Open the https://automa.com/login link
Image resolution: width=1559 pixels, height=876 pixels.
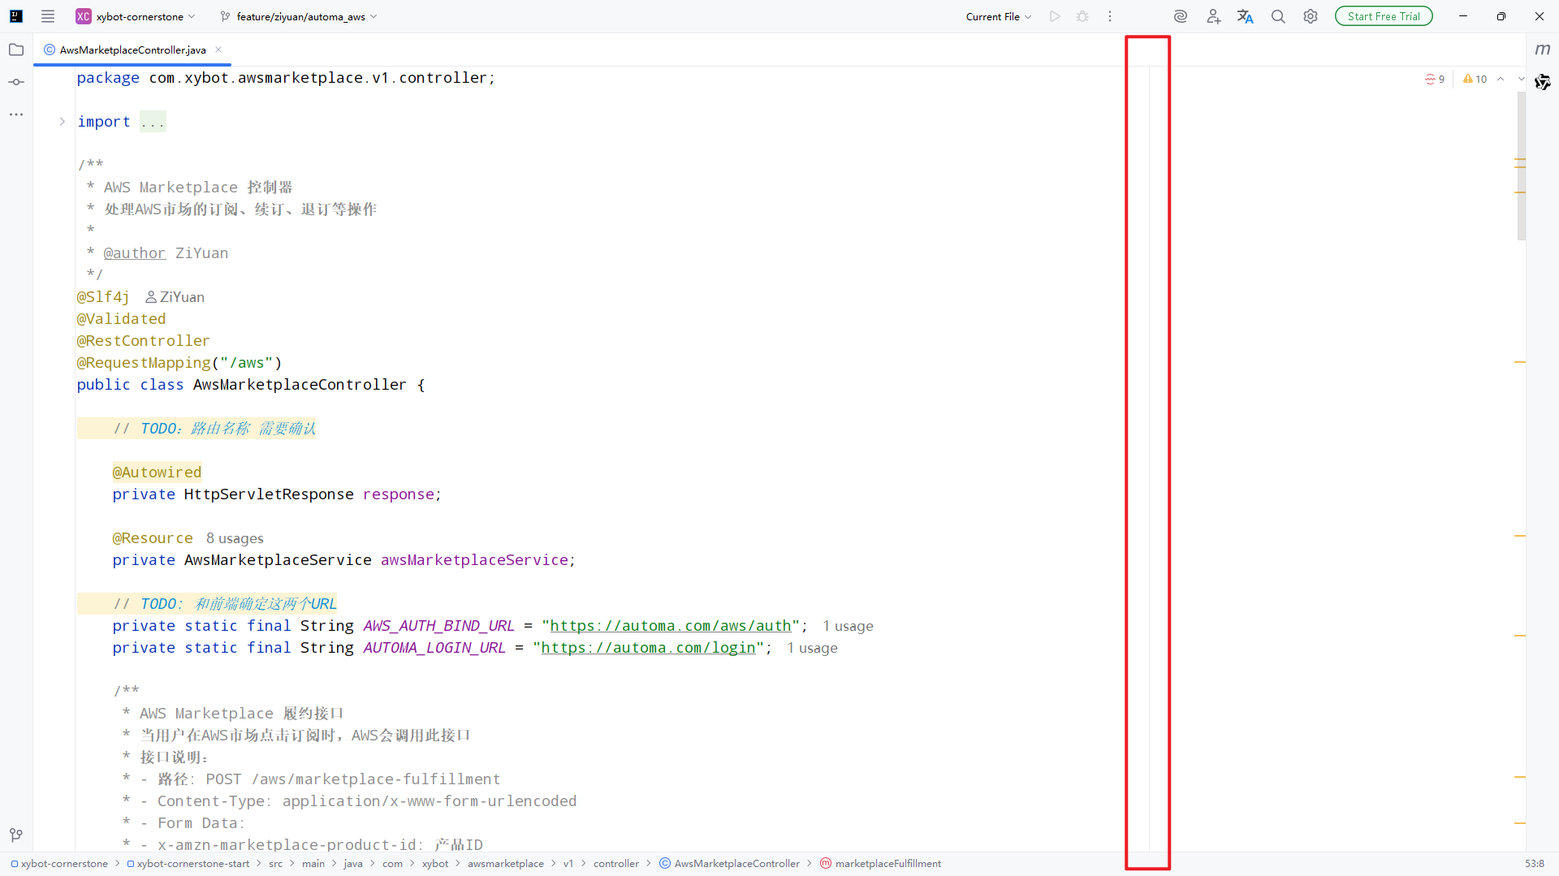[x=648, y=648]
